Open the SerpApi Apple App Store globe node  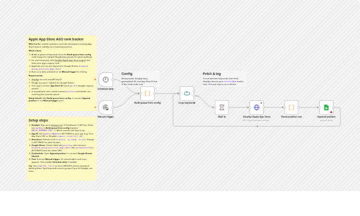click(x=257, y=108)
